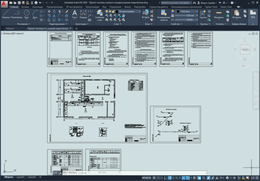
Task: Click the search field Введите ключевое слово/фразу
Action: (x=176, y=3)
